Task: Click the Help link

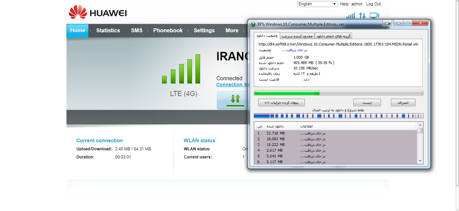Action: click(344, 4)
